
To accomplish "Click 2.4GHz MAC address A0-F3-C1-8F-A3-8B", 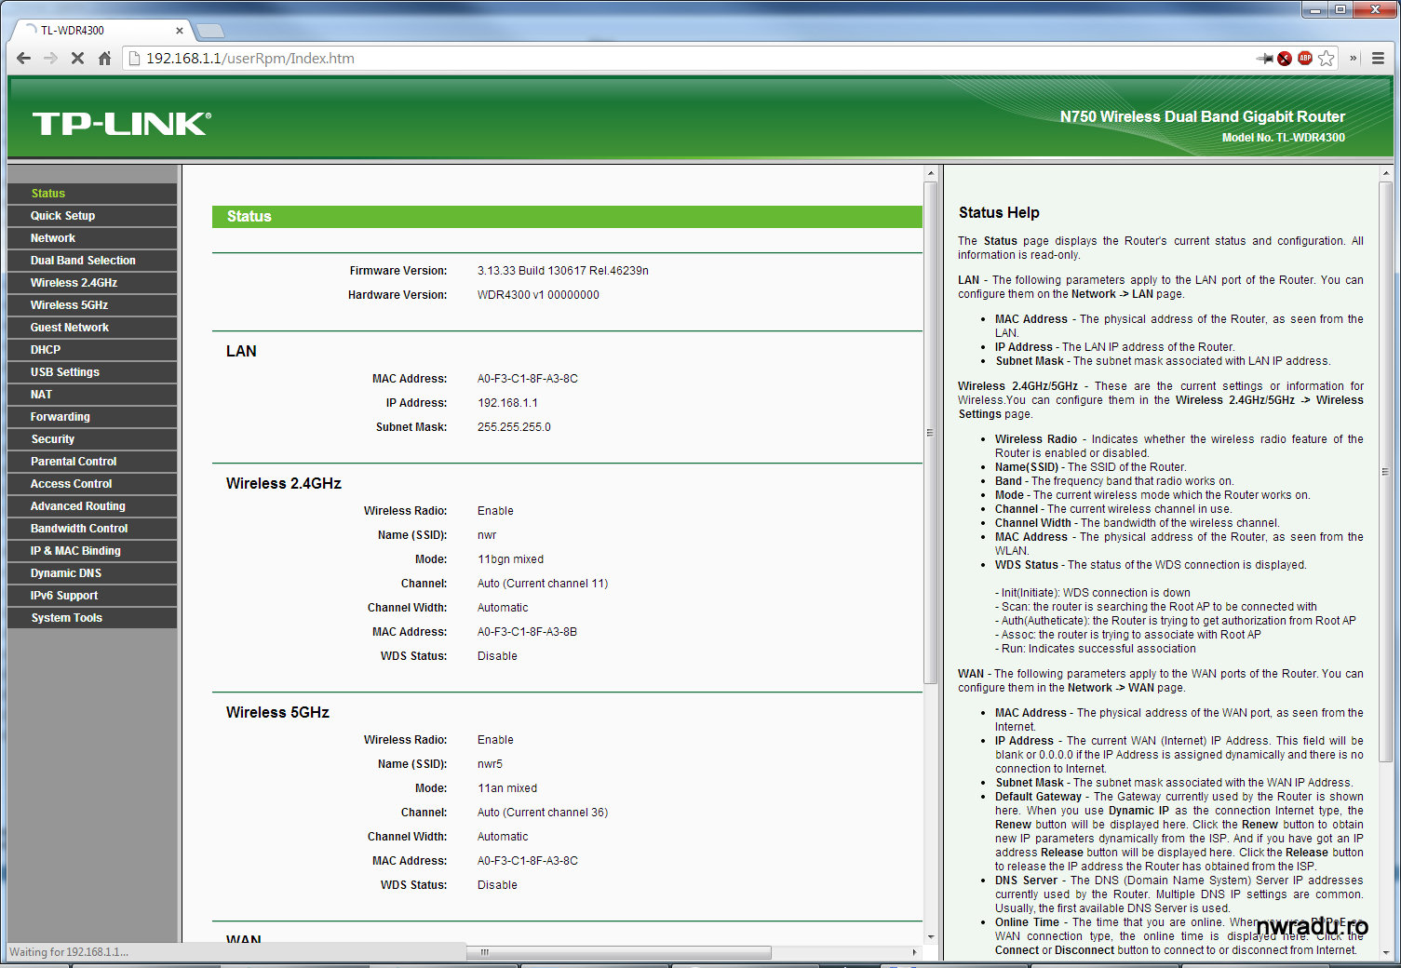I will pyautogui.click(x=527, y=632).
